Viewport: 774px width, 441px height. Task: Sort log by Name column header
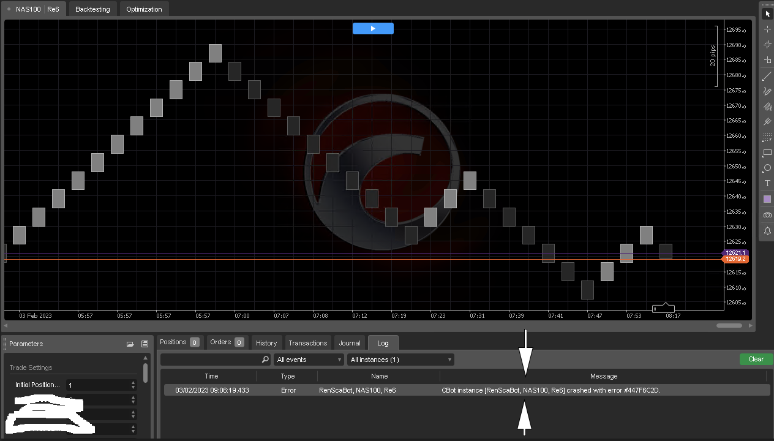[x=379, y=376]
